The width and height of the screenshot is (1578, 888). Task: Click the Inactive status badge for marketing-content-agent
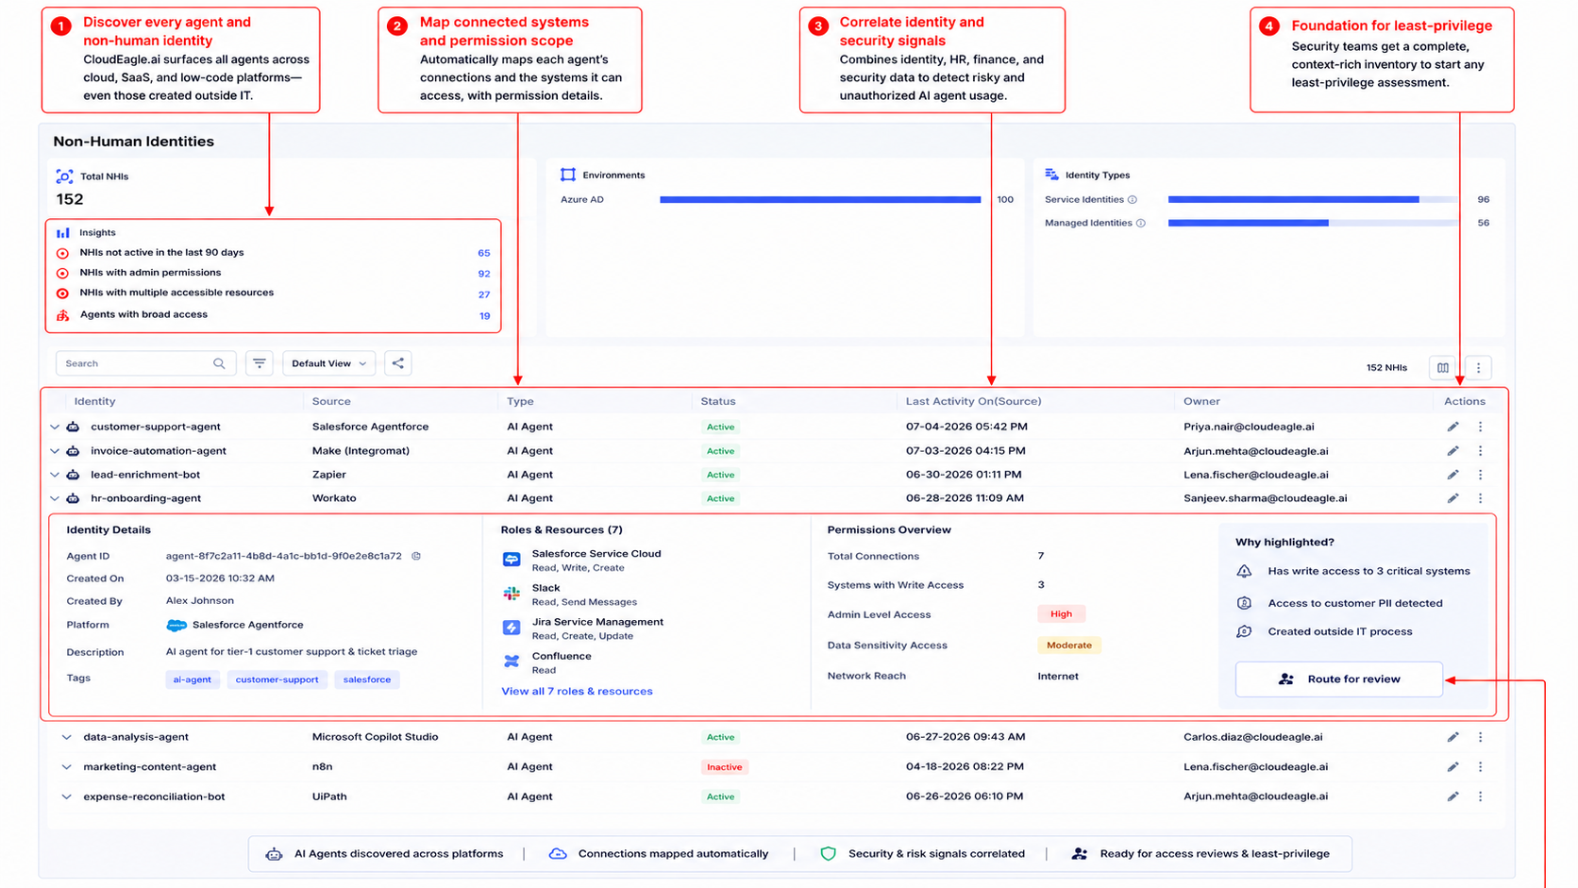pos(724,767)
